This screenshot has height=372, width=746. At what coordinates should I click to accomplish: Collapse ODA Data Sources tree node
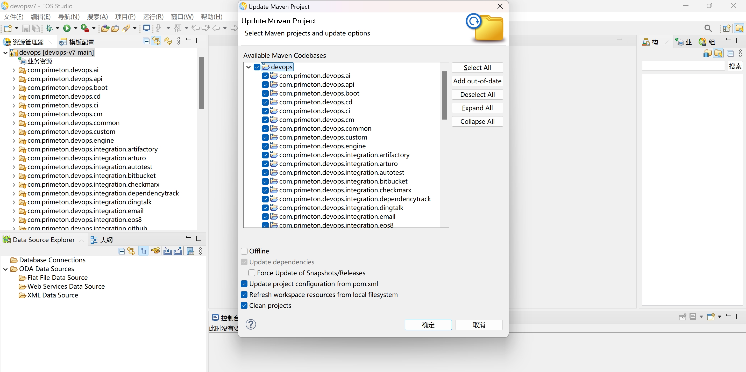(x=5, y=269)
